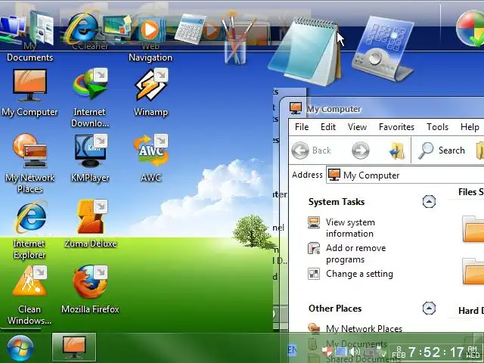Click the Up folder toolbar button
The height and width of the screenshot is (363, 484).
(x=397, y=150)
